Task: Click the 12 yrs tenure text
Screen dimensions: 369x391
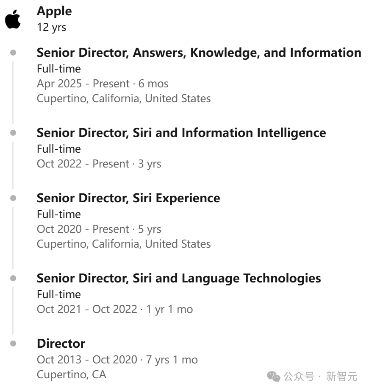Action: click(52, 28)
